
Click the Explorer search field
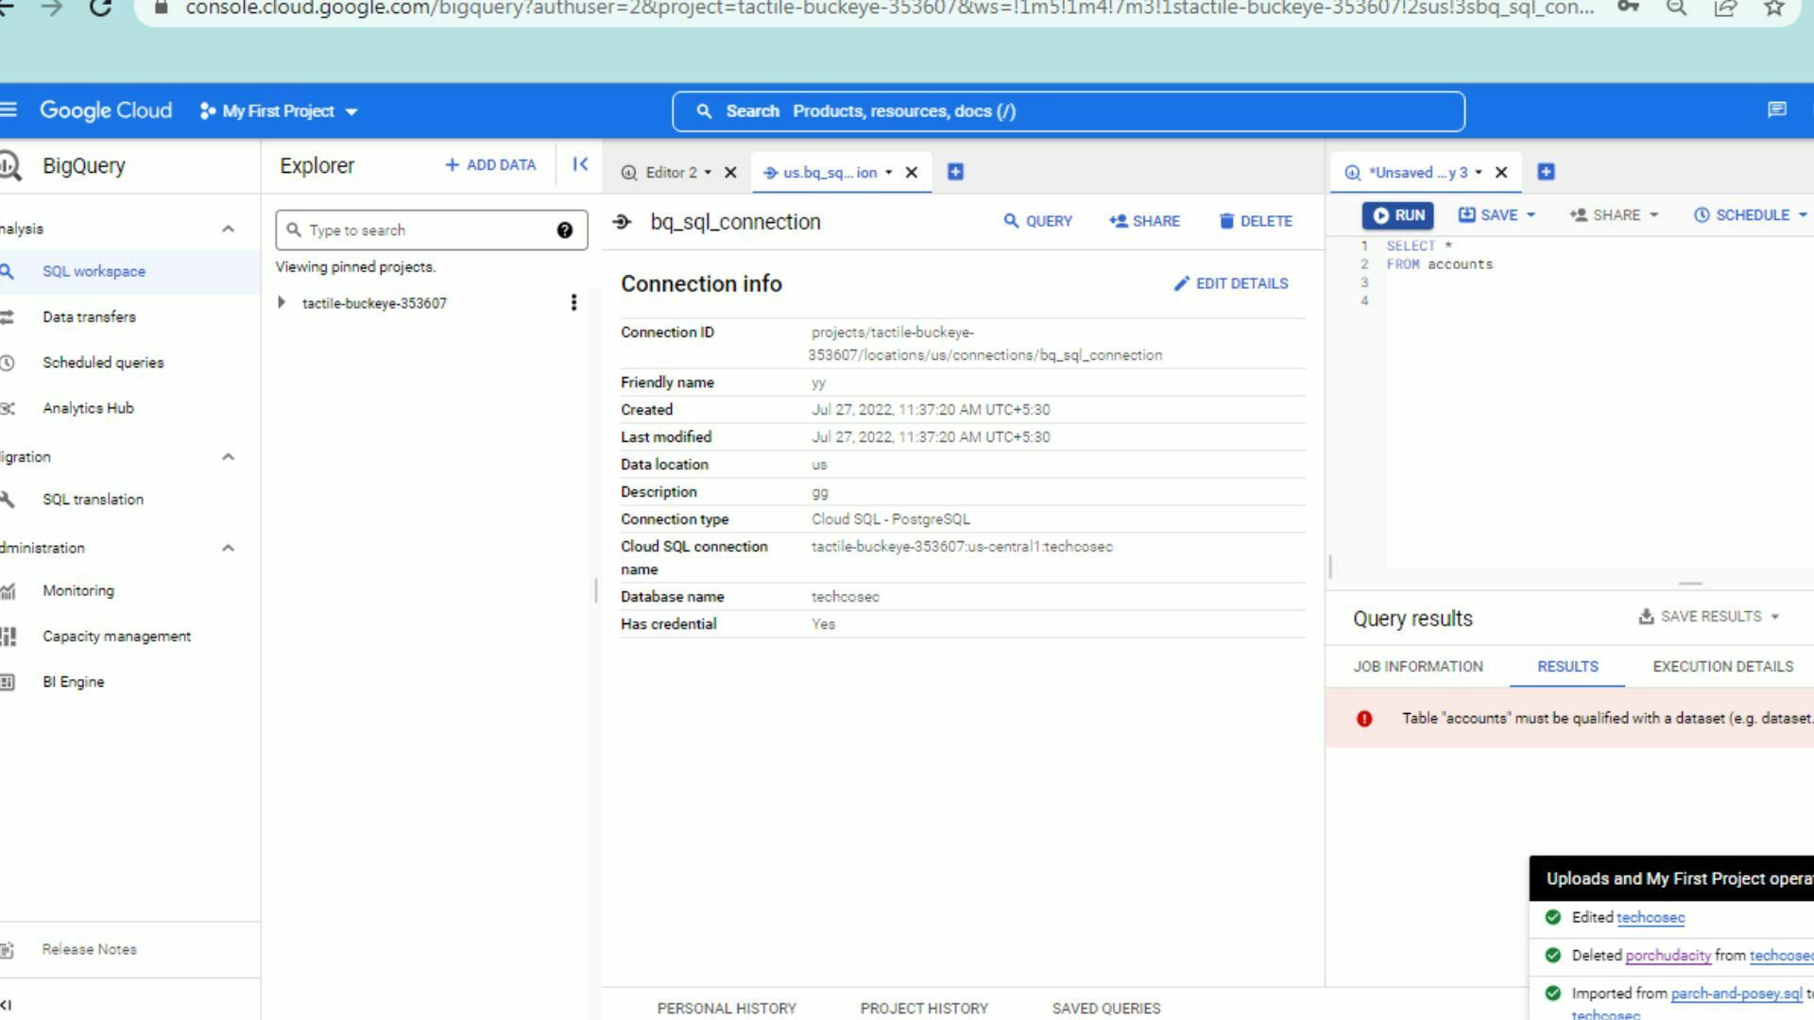pyautogui.click(x=430, y=229)
